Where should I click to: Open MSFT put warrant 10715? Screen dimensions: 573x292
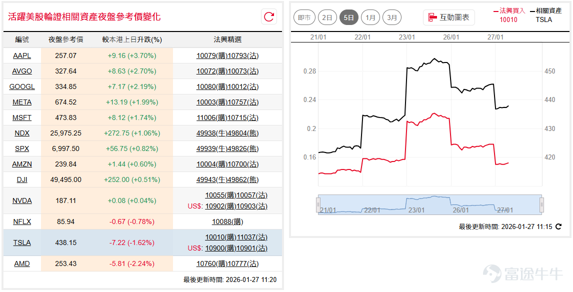(x=243, y=117)
